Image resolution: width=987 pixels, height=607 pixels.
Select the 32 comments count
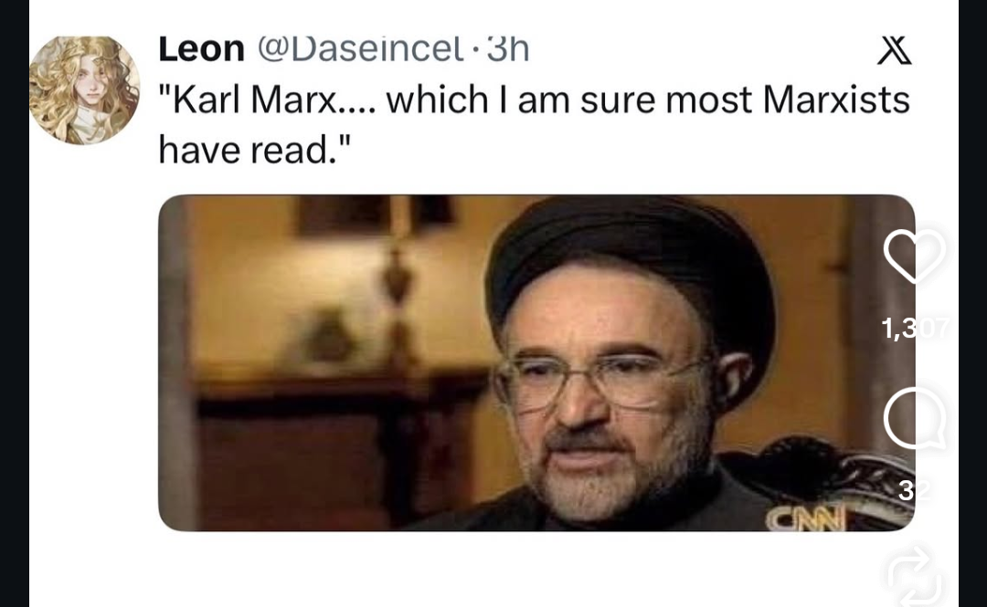915,491
